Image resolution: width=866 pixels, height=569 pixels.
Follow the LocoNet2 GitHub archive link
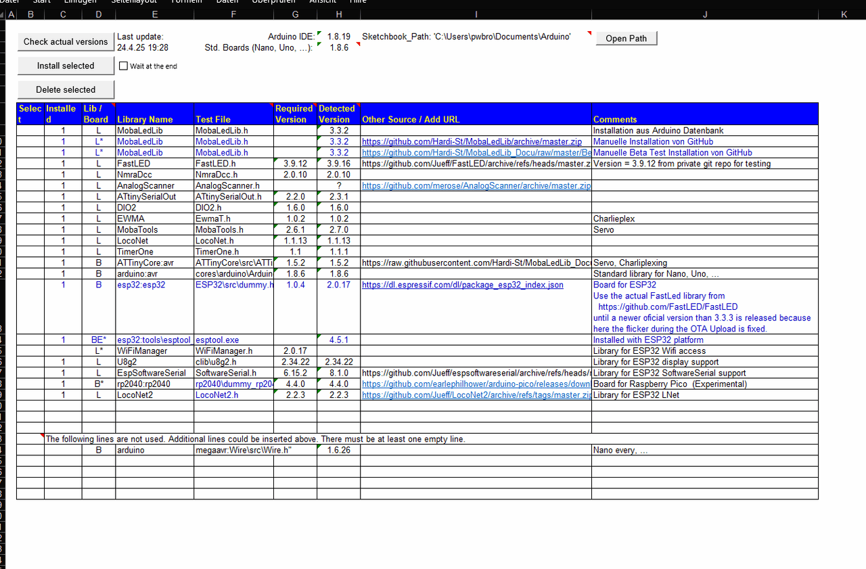point(476,394)
